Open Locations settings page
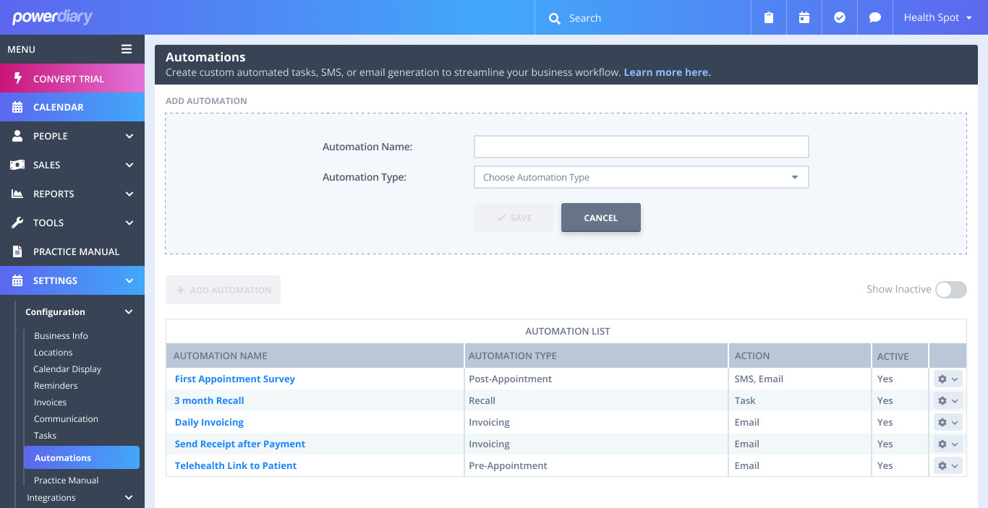The width and height of the screenshot is (988, 508). (x=54, y=353)
